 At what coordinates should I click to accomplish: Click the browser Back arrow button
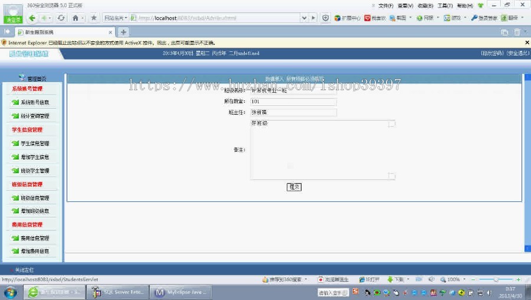click(x=32, y=18)
